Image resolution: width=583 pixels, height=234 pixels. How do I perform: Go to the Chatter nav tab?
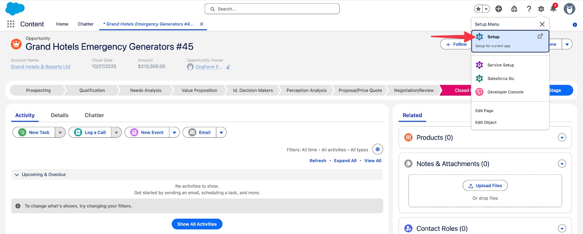(x=86, y=24)
